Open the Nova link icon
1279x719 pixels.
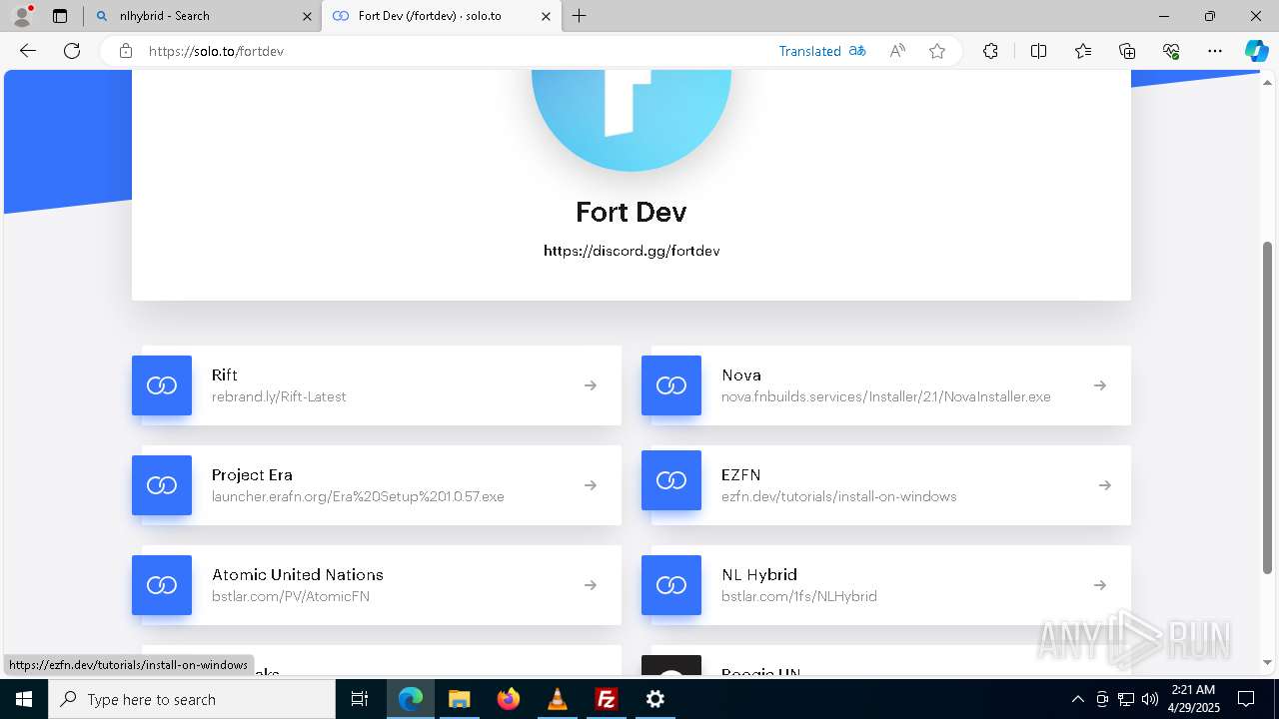[x=671, y=385]
